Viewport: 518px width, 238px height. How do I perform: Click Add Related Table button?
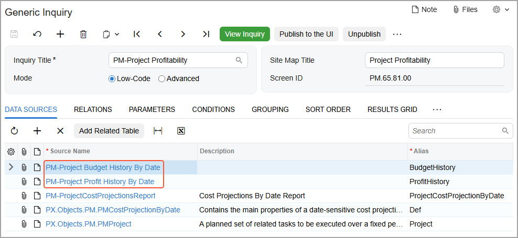(109, 131)
